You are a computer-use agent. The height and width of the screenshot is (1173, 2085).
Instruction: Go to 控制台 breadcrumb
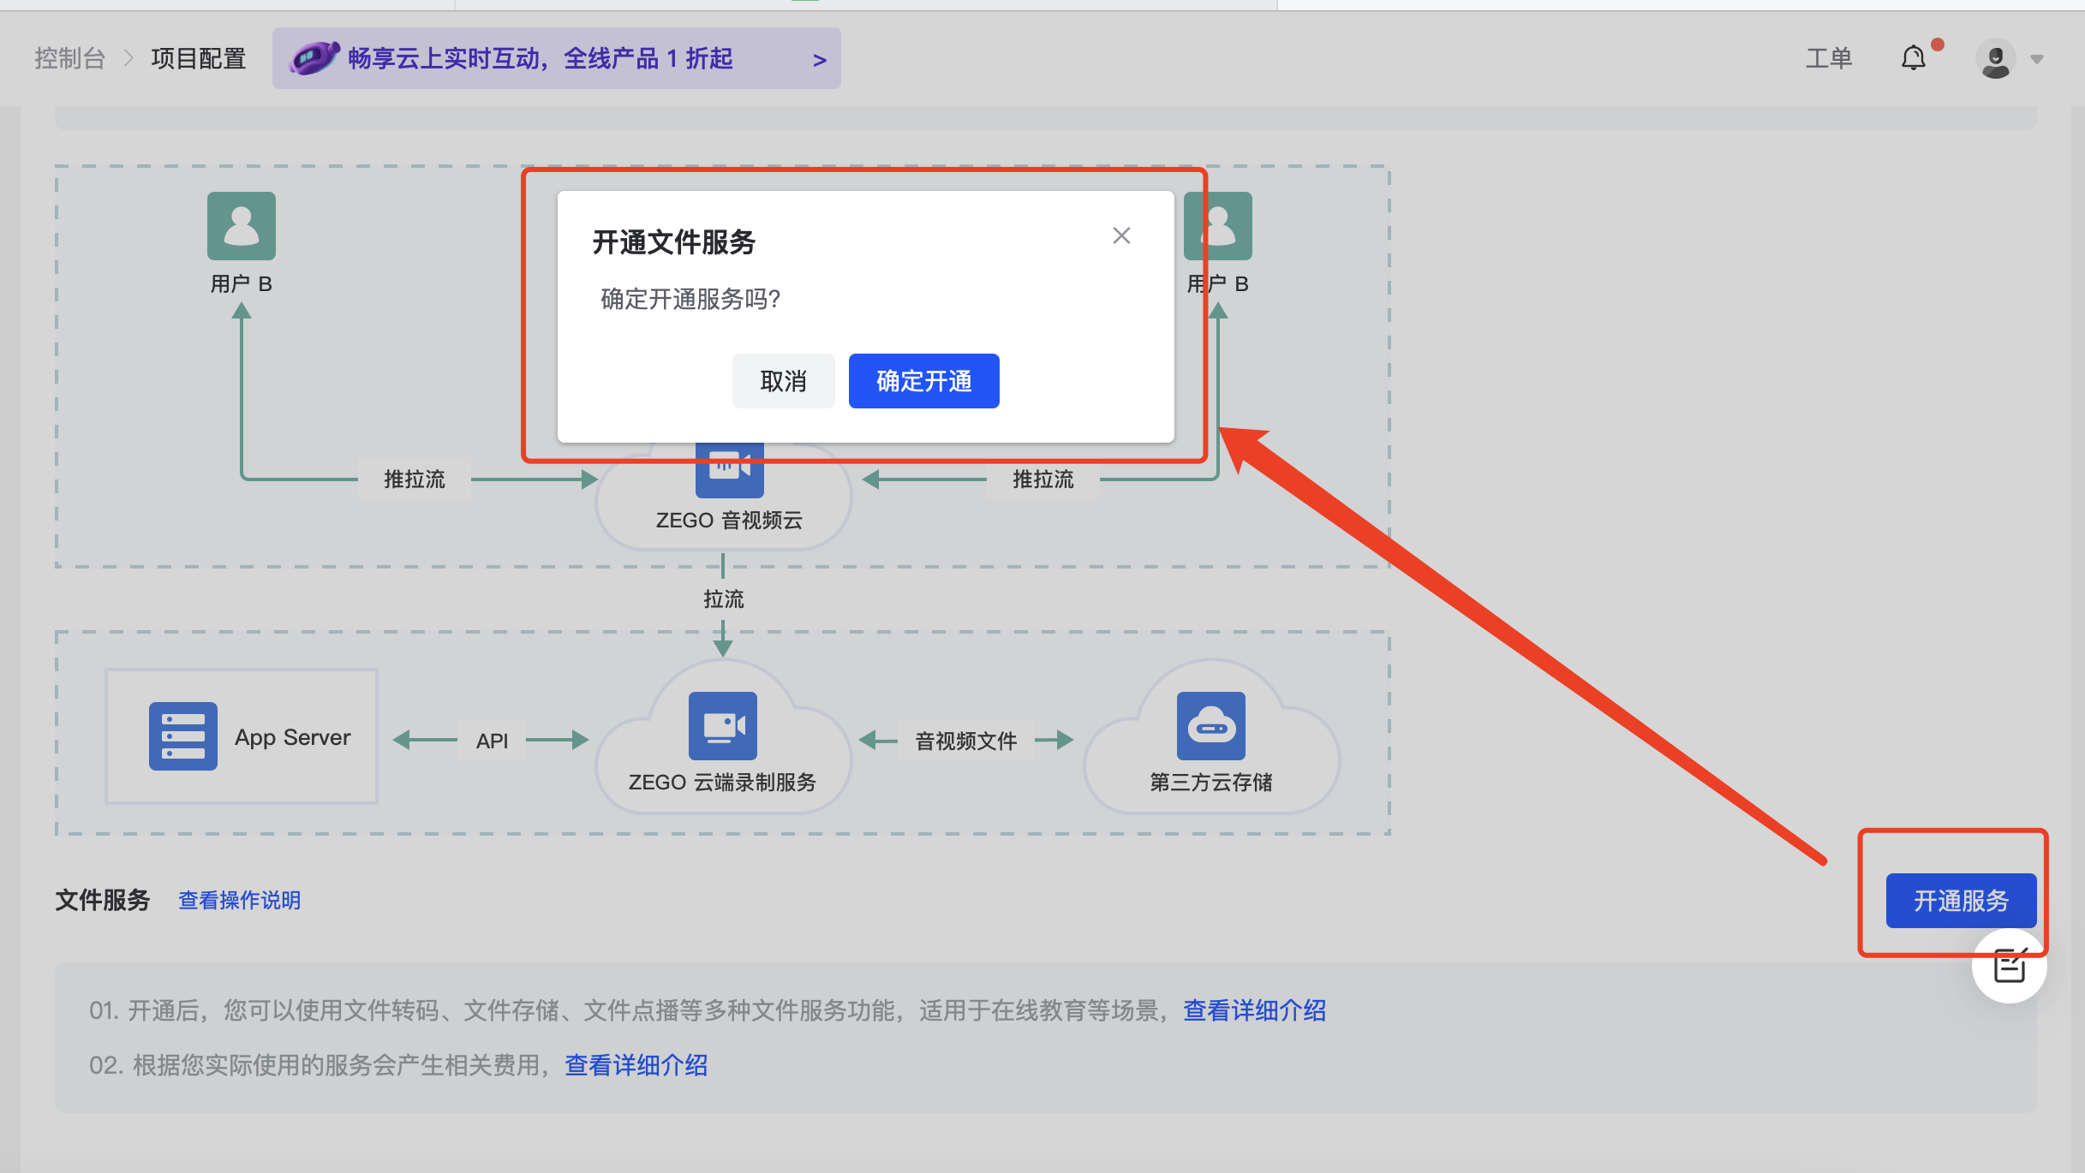[69, 58]
